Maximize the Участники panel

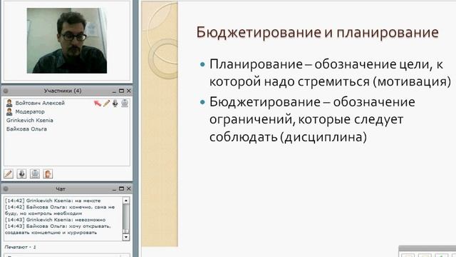122,91
